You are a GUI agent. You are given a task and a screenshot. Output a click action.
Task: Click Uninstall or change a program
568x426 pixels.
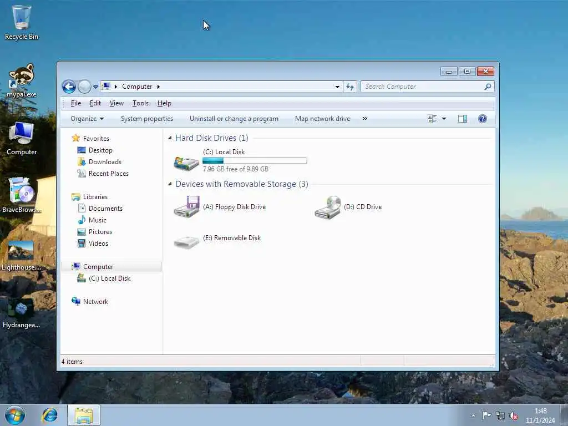pyautogui.click(x=234, y=119)
